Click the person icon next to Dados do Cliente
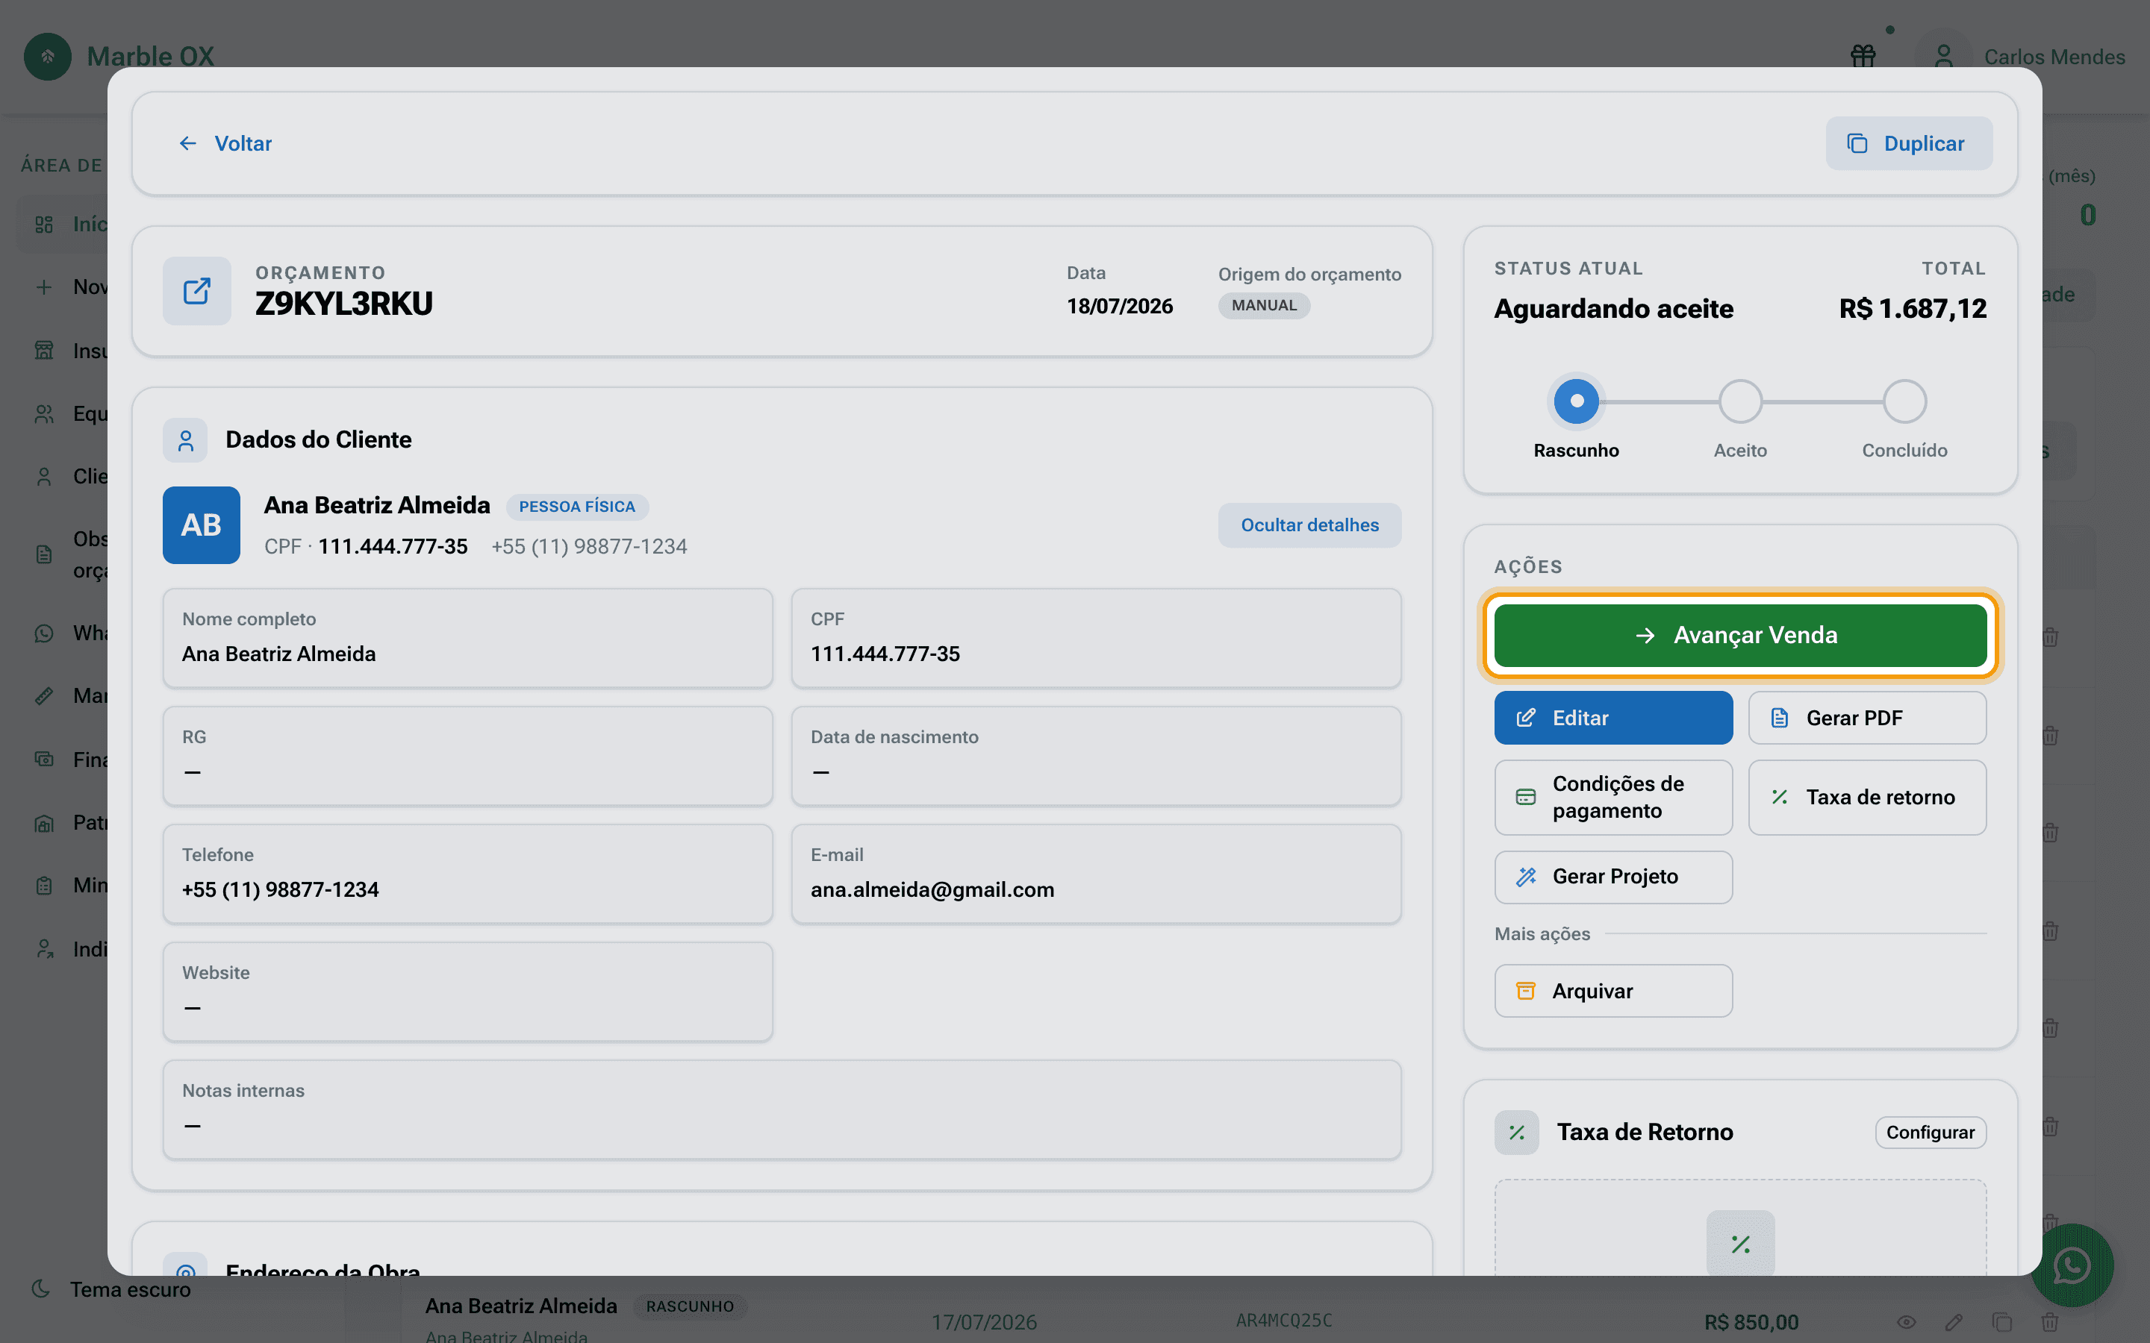Screen dimensions: 2150x1343 pos(185,439)
